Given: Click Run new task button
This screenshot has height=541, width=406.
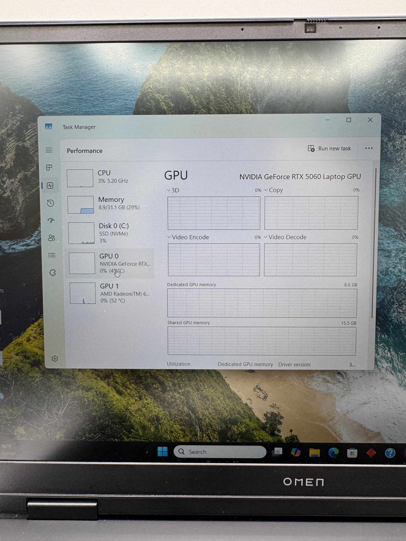Looking at the screenshot, I should click(329, 149).
